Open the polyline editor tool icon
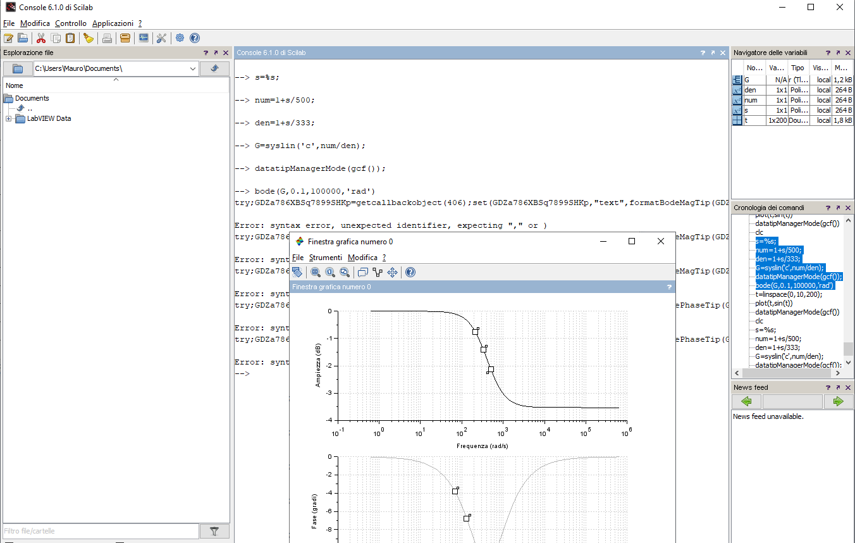Screen dimensions: 855x543 (x=378, y=272)
